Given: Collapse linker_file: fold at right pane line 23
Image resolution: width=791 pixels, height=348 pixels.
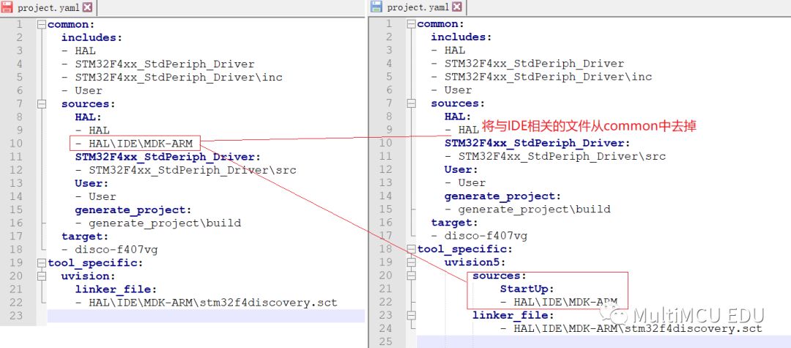Looking at the screenshot, I should click(411, 315).
